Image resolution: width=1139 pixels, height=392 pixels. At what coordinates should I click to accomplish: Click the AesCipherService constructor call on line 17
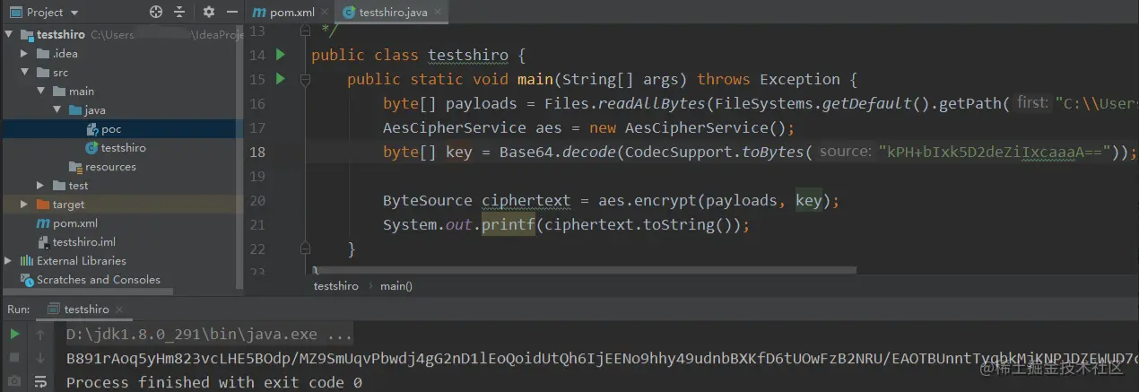[x=698, y=127]
